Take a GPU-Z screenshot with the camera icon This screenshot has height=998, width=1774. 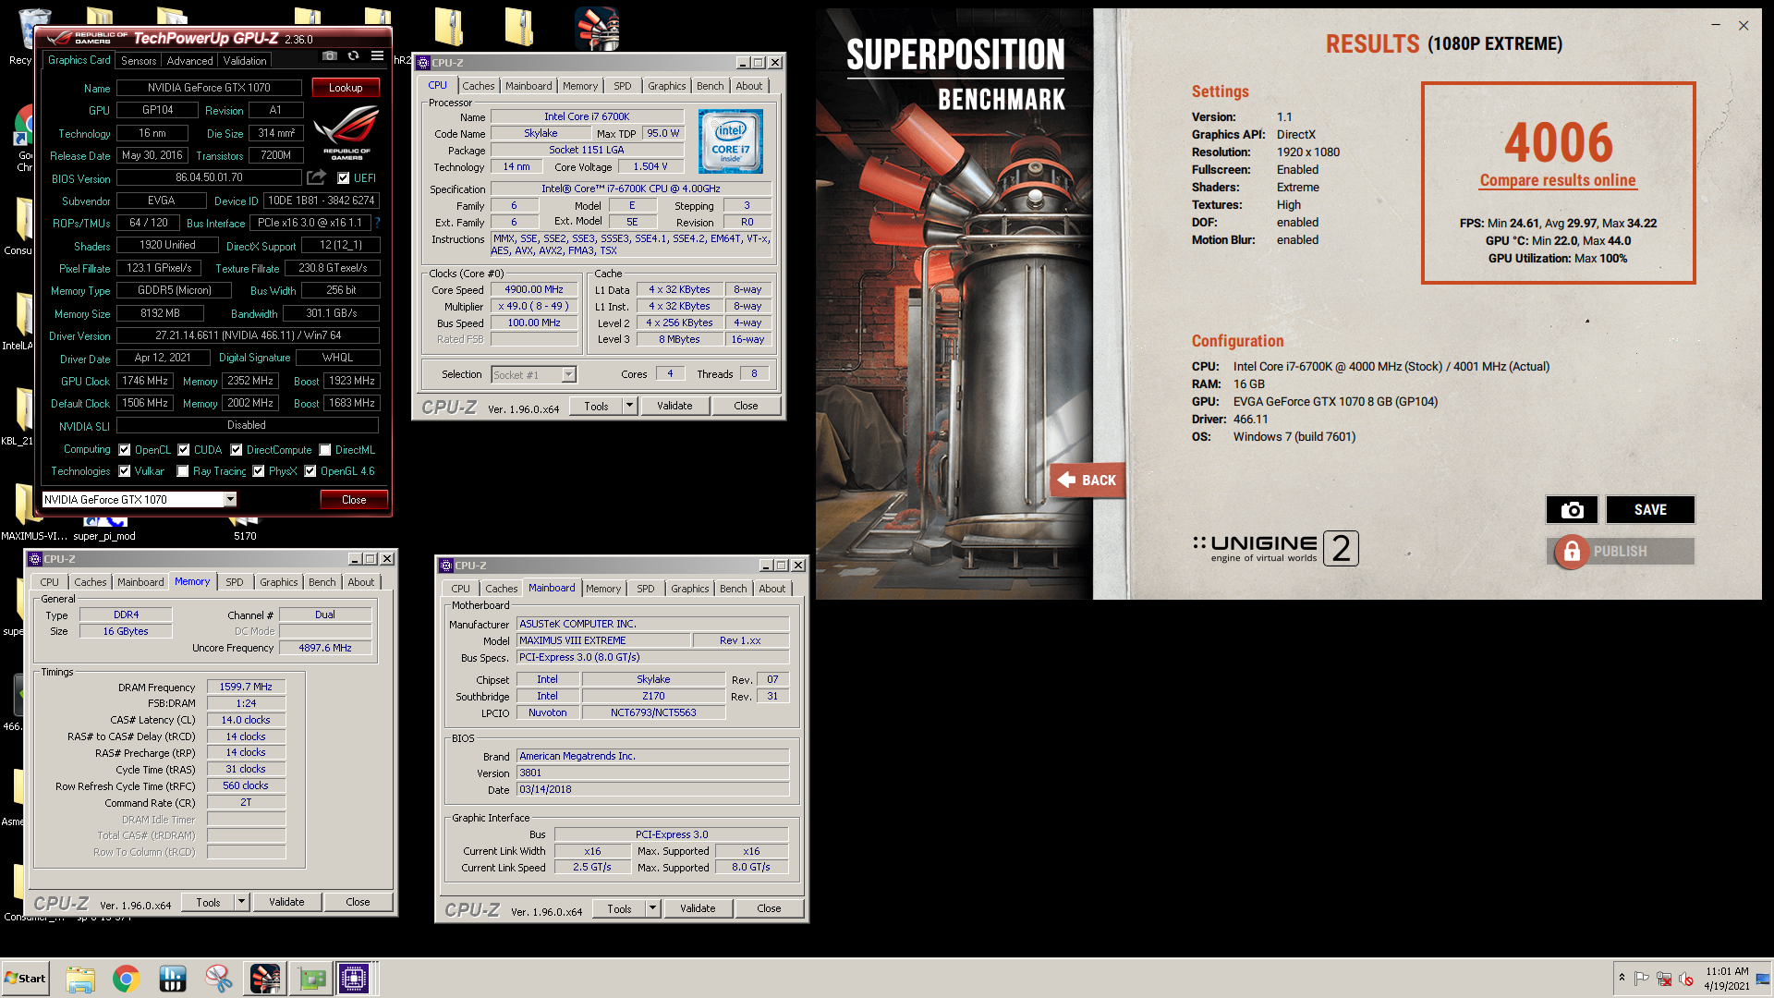[329, 56]
